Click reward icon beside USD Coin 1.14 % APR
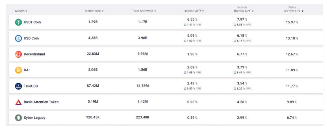The image size is (327, 130). 235,41
